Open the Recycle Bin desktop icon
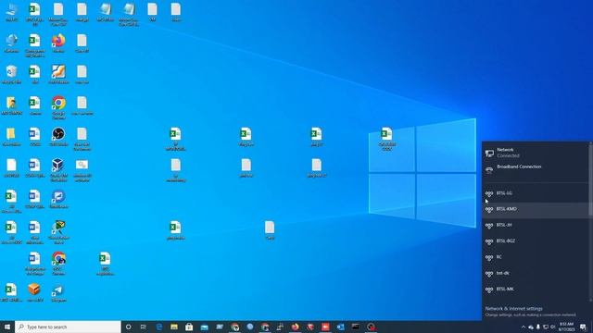593x333 pixels. [11, 74]
